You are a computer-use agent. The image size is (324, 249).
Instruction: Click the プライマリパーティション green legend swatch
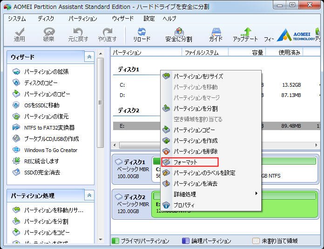click(x=115, y=241)
